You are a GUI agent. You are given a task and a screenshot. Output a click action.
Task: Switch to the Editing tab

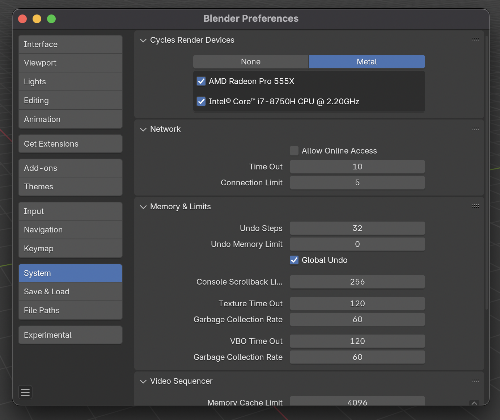[70, 100]
